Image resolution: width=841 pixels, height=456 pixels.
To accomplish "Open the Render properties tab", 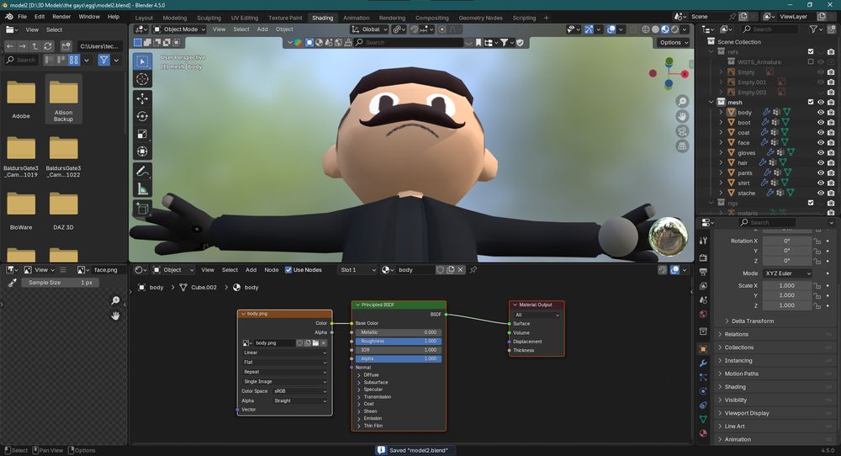I will (x=703, y=258).
